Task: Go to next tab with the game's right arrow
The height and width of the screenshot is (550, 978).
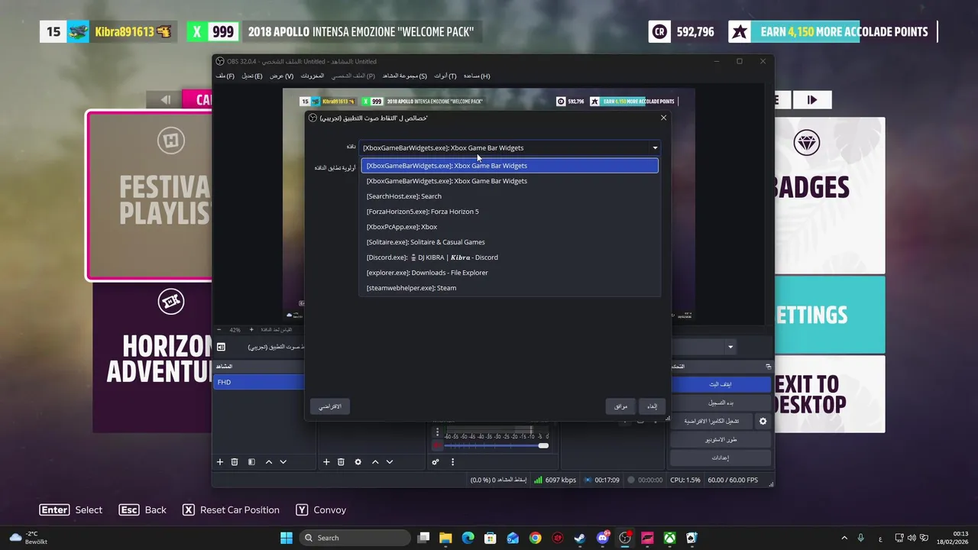Action: 811,99
